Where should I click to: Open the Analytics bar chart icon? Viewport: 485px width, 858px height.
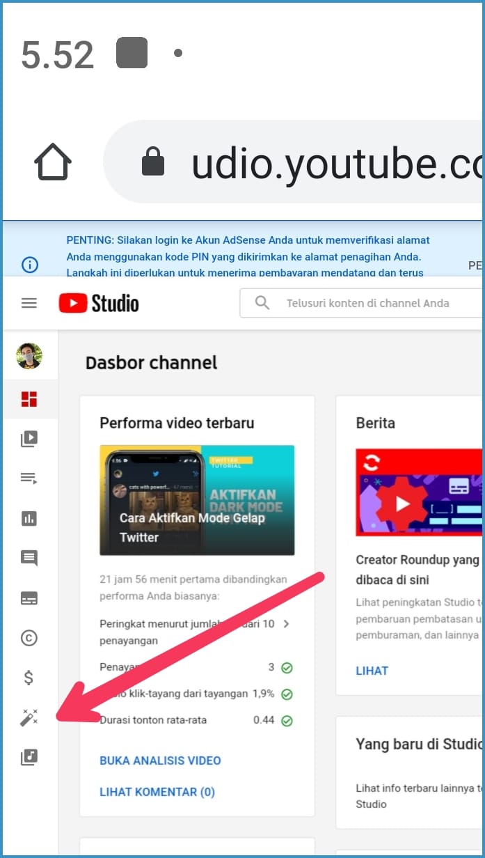coord(29,518)
